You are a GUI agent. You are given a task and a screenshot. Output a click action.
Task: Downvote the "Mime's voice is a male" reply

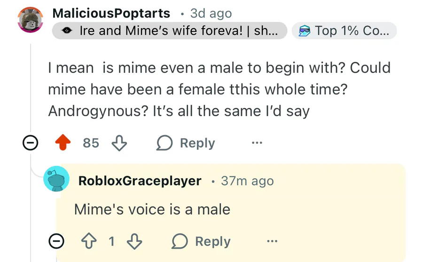coord(134,241)
